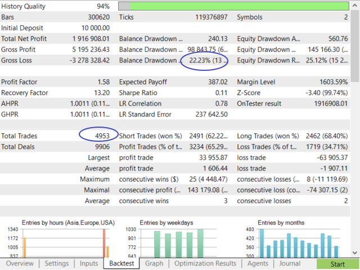
Task: Select the Backtest tab
Action: (121, 263)
